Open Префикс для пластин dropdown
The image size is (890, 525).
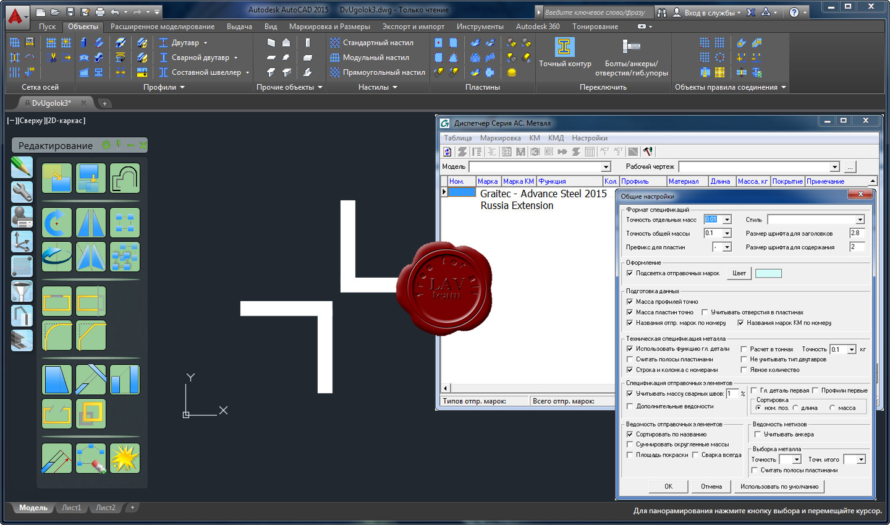727,247
